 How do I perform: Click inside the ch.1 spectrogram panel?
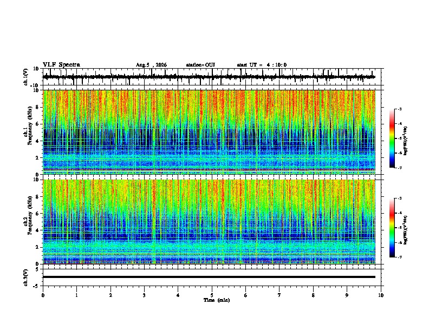209,132
